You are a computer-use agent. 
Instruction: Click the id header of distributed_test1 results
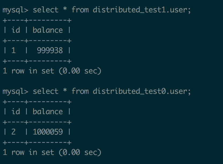(16, 30)
